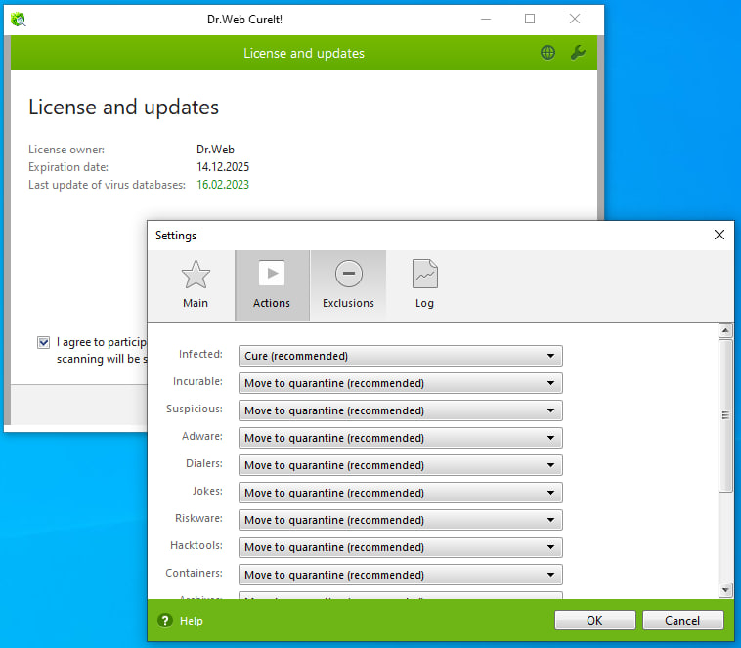Toggle the 'I agree to participate' checkbox
This screenshot has width=741, height=648.
pos(43,342)
